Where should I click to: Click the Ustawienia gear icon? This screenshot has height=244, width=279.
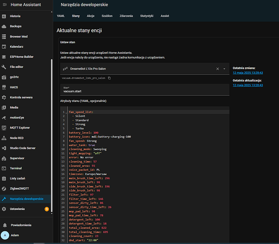click(4, 209)
